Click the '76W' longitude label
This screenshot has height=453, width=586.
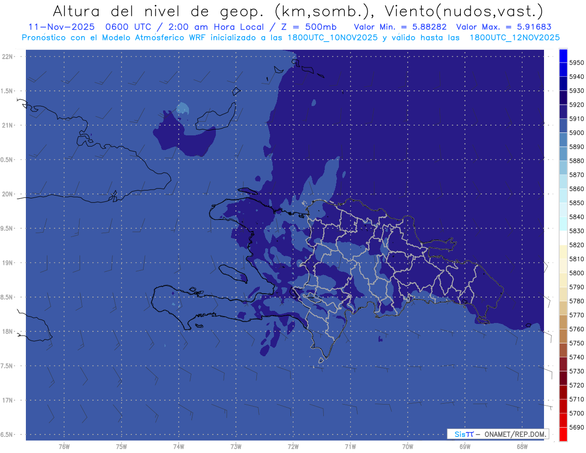64,447
